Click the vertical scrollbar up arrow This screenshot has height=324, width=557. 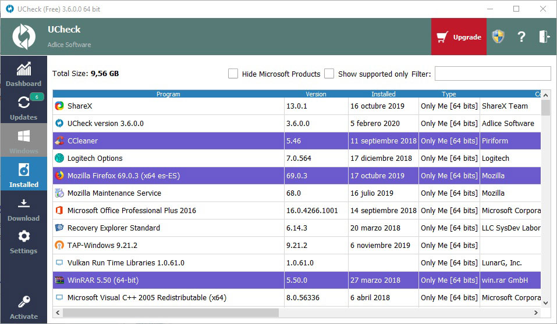[545, 95]
